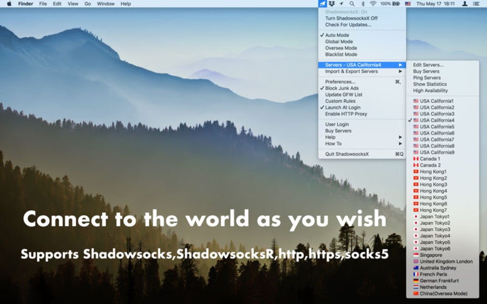Open the Window menu
Viewport: 487px width, 304px height.
(106, 4)
